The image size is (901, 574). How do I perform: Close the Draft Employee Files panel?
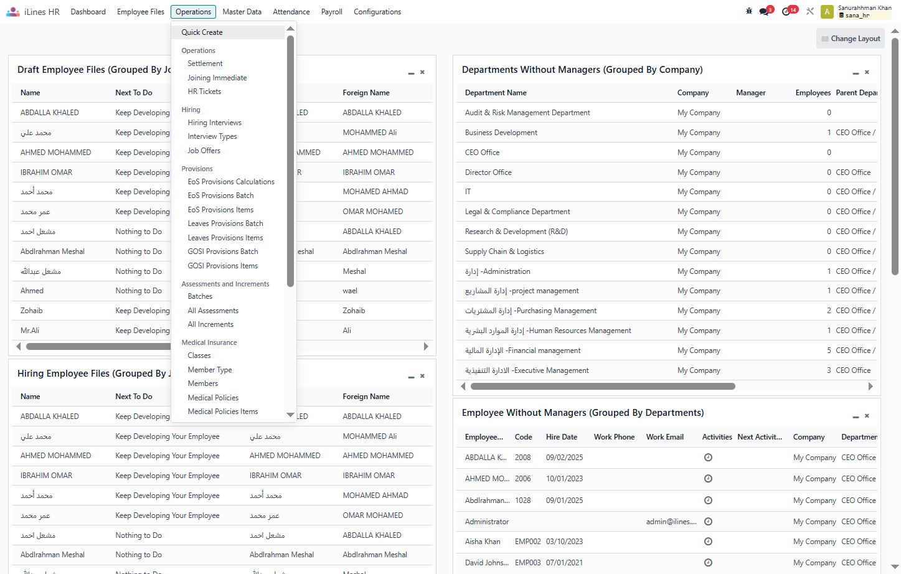[x=422, y=72]
